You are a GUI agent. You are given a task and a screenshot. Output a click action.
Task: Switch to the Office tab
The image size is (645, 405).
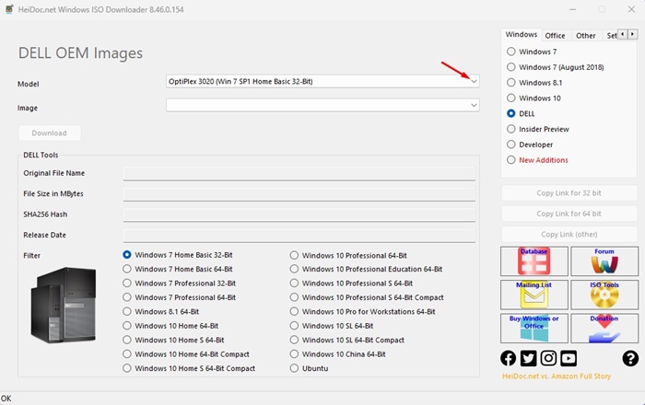(555, 36)
